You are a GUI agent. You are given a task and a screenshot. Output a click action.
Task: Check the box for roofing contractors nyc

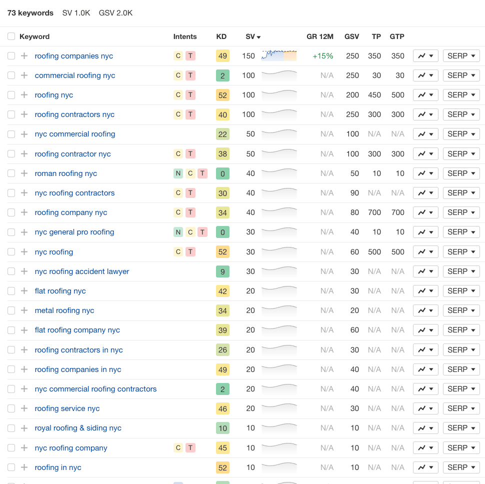tap(11, 114)
